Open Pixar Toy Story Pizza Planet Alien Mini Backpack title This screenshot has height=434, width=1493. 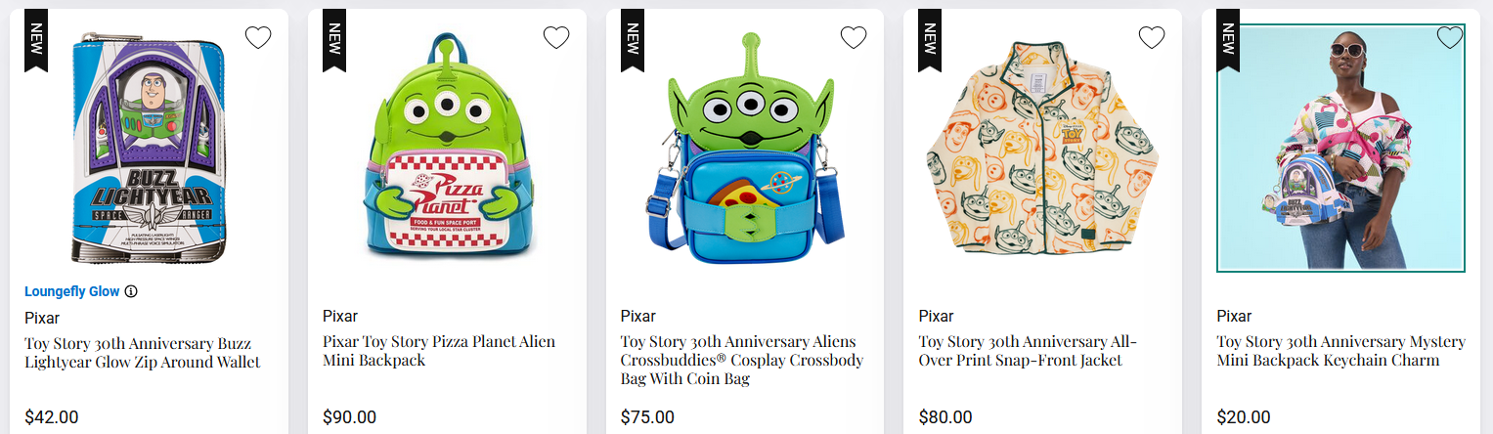coord(439,351)
